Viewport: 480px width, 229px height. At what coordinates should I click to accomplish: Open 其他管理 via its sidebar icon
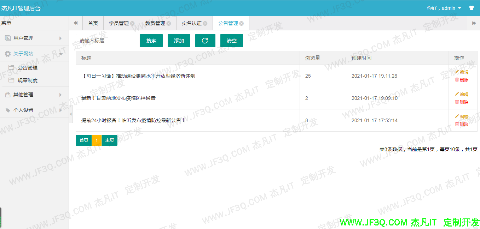(8, 94)
